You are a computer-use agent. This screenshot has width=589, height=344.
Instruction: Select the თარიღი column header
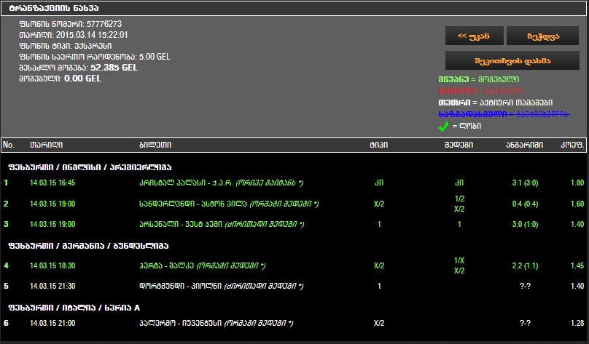click(x=46, y=145)
